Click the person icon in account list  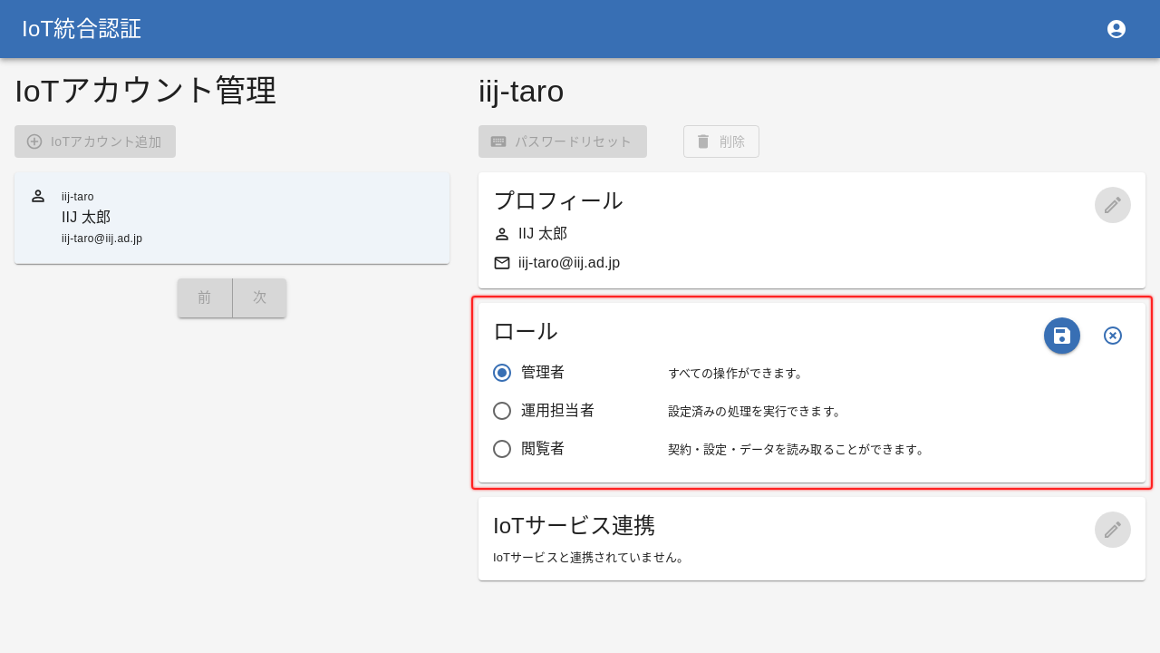tap(38, 196)
